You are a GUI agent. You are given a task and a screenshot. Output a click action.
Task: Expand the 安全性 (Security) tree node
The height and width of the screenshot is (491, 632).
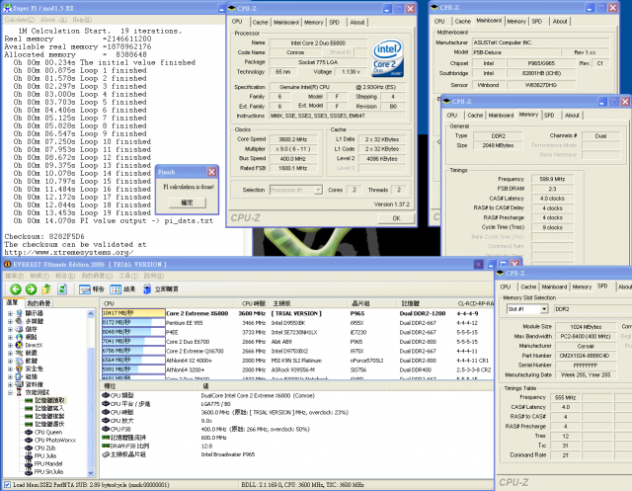click(x=10, y=368)
